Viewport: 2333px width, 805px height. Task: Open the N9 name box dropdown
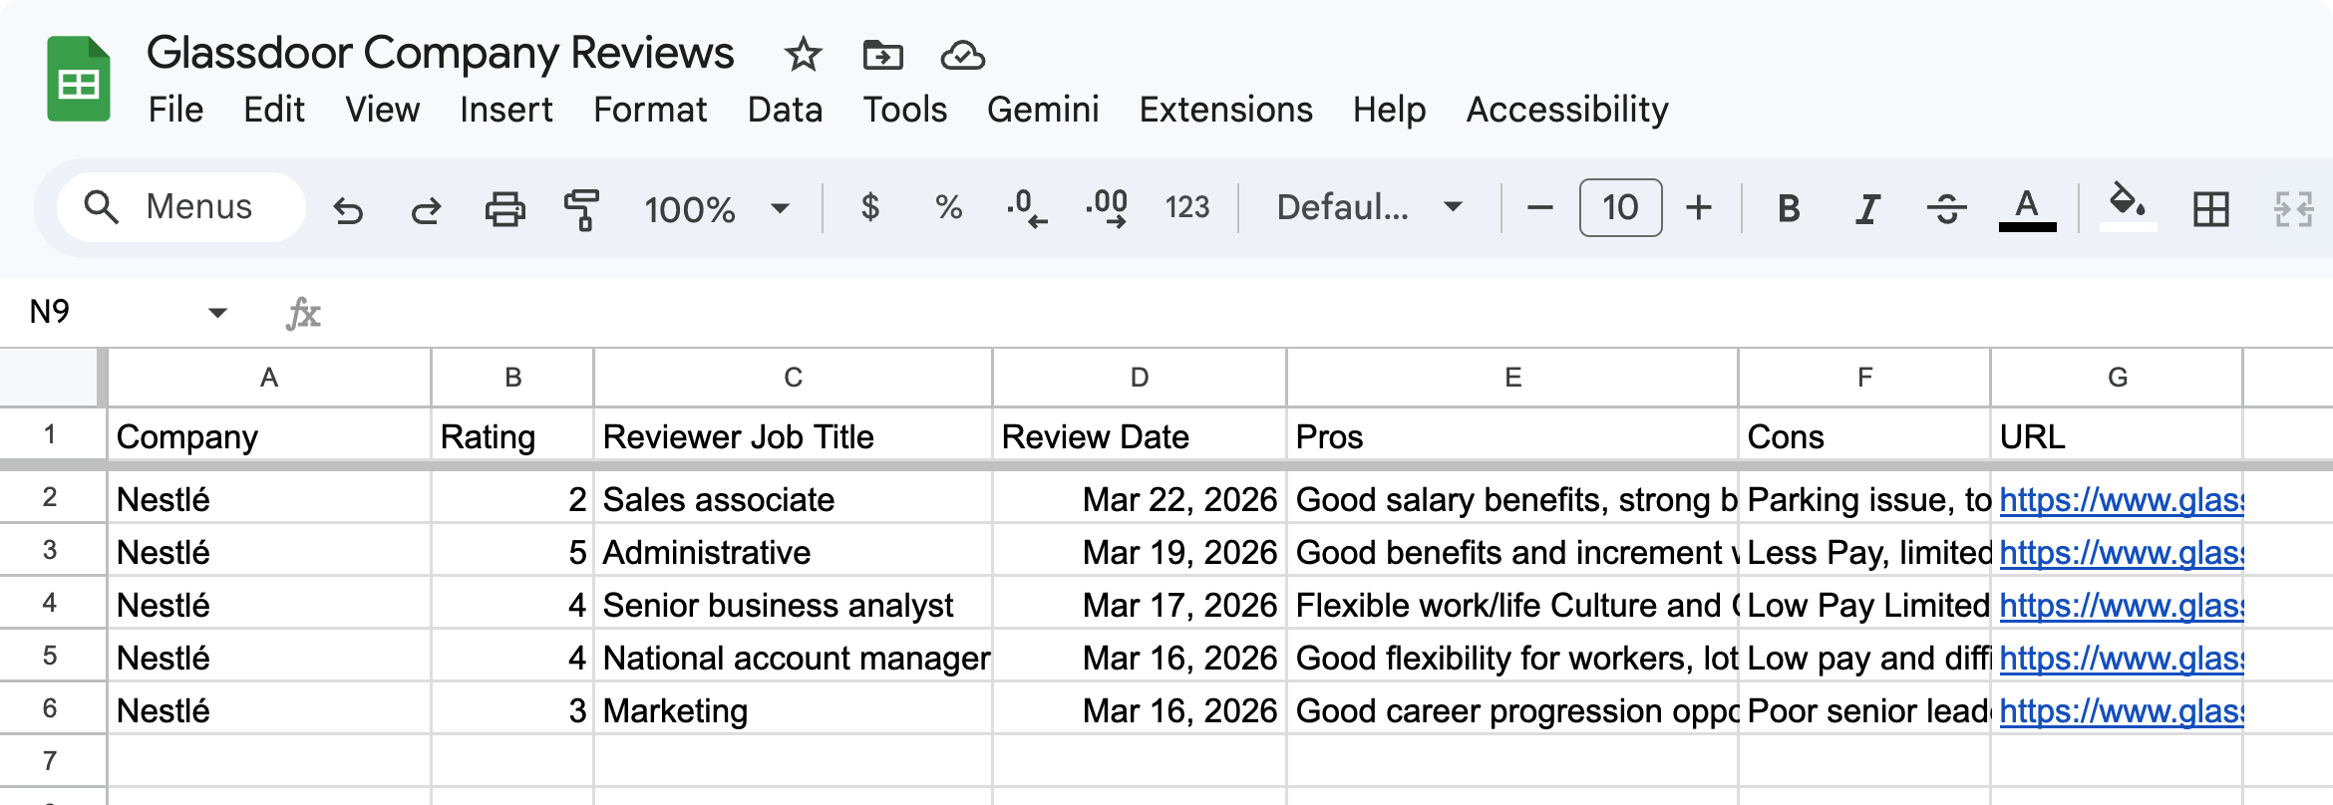tap(217, 313)
